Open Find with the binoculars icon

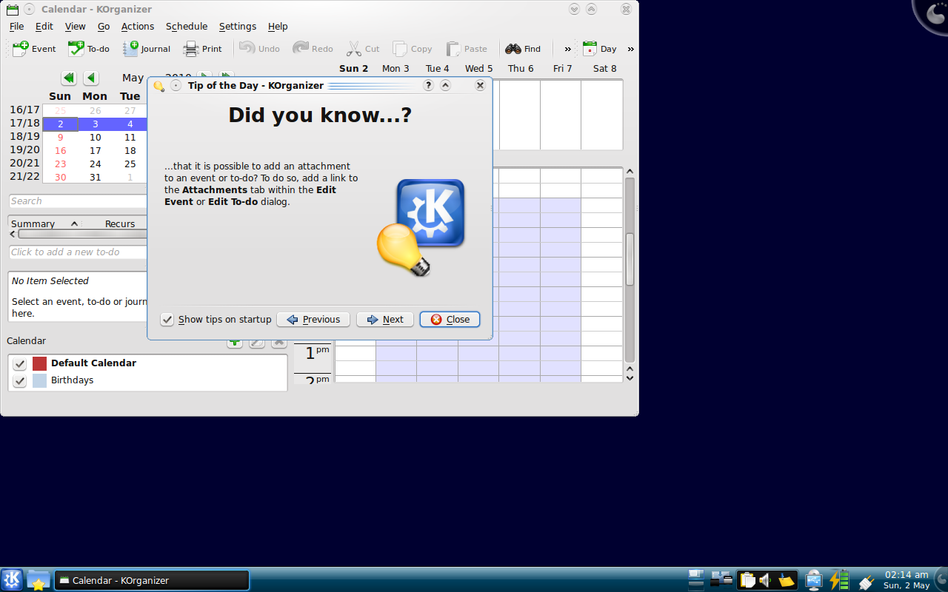[x=513, y=49]
